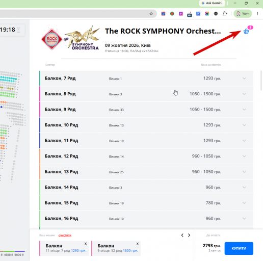Click Вільно: 25 availability text
Image resolution: width=263 pixels, height=261 pixels.
(x=116, y=172)
